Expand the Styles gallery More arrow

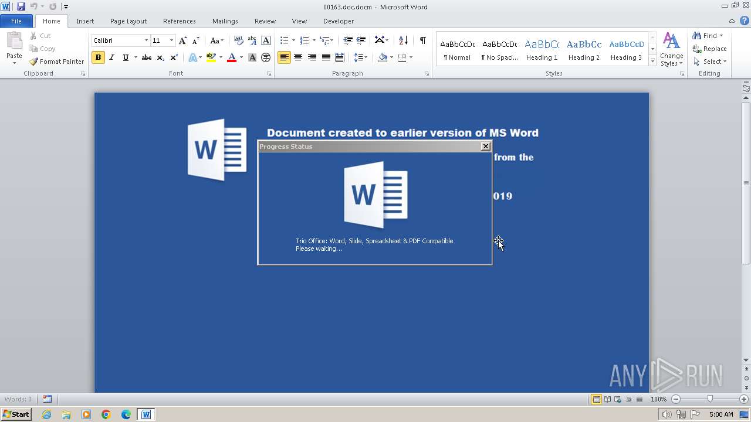[652, 61]
